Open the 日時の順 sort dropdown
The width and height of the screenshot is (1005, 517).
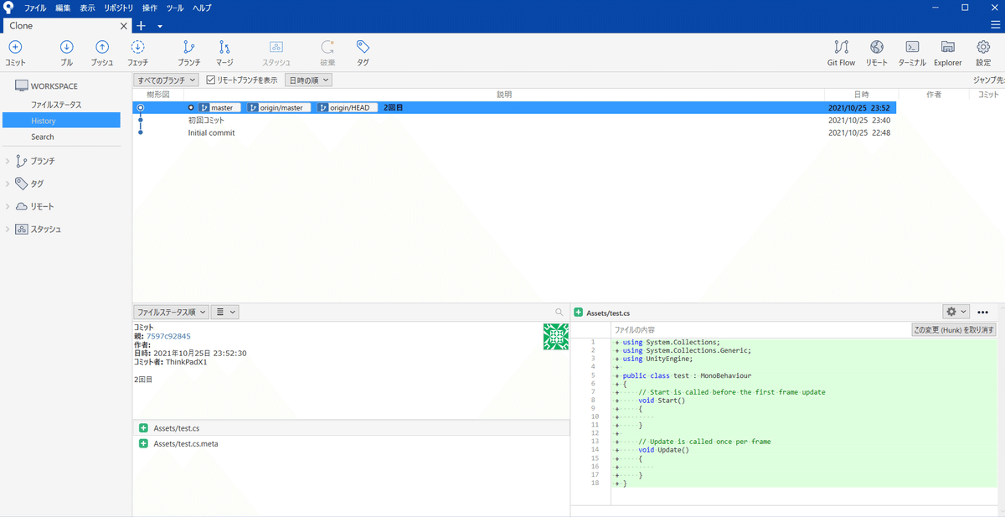click(309, 80)
